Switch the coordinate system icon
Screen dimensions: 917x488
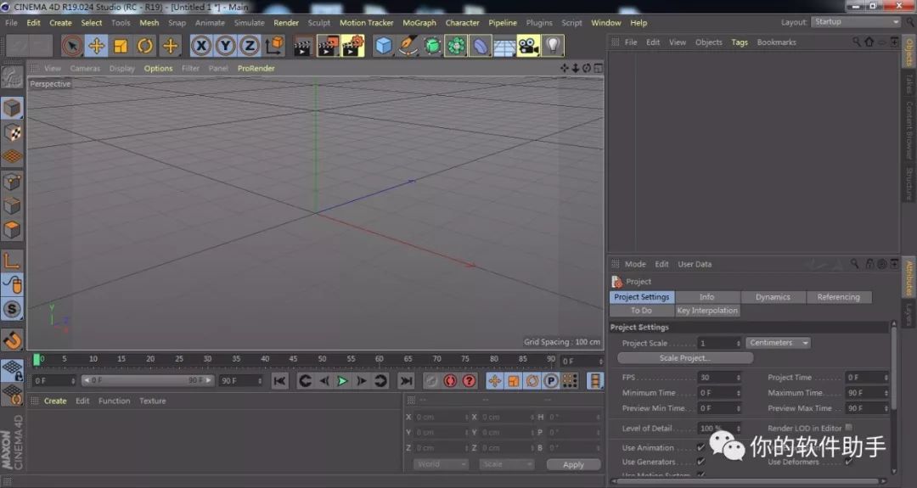274,46
